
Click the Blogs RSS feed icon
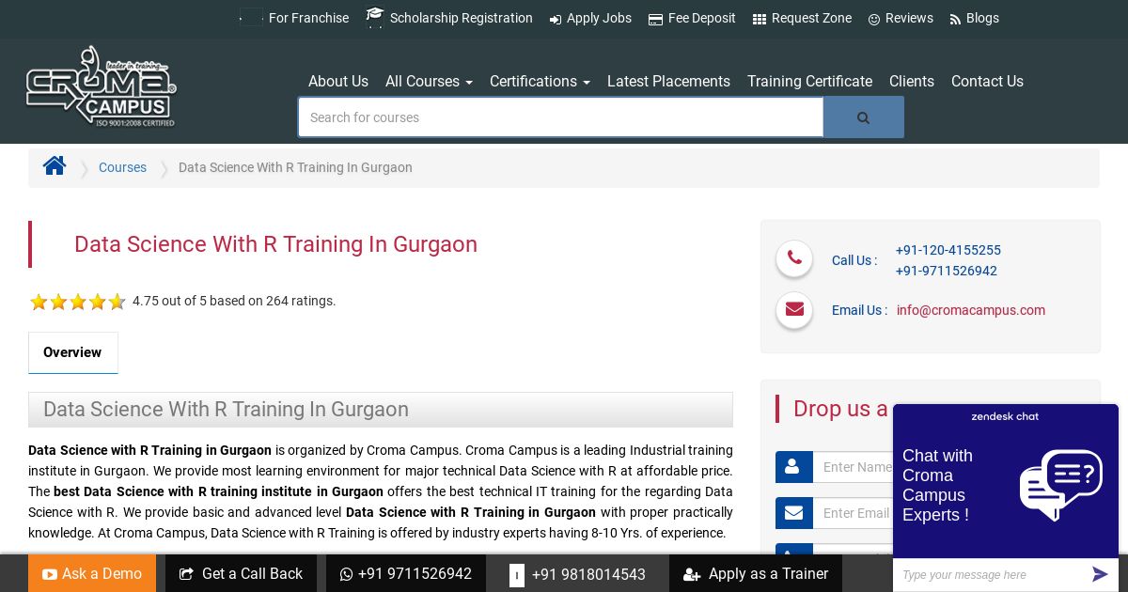pyautogui.click(x=955, y=19)
